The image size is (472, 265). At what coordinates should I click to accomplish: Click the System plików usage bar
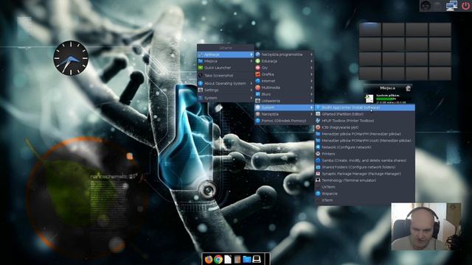386,99
